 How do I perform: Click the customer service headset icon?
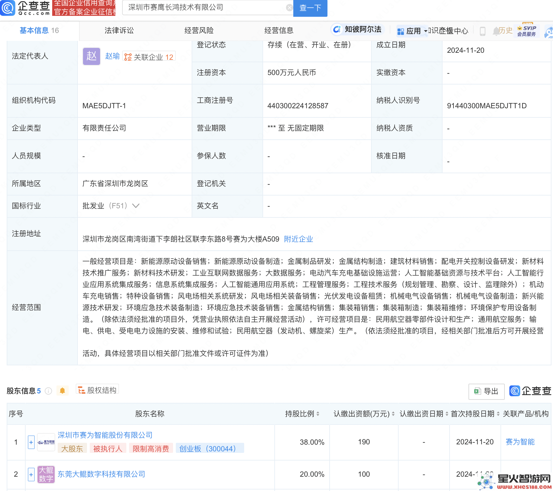click(x=549, y=32)
